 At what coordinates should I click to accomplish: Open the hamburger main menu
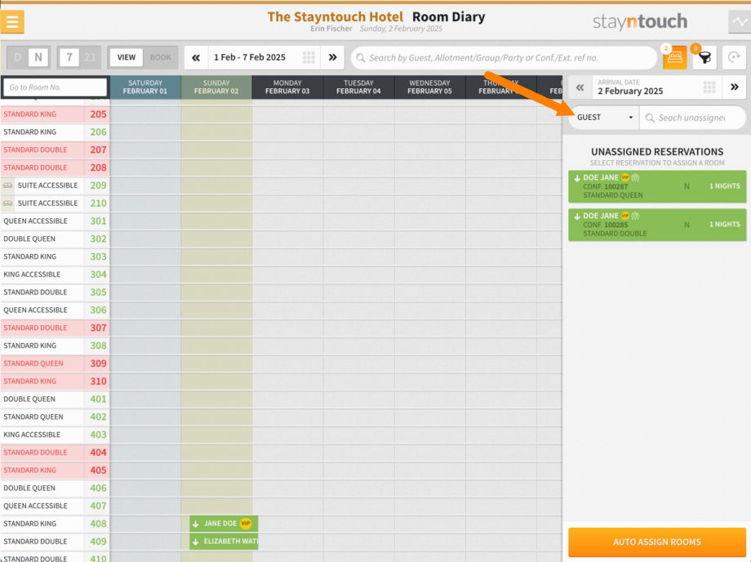tap(12, 21)
